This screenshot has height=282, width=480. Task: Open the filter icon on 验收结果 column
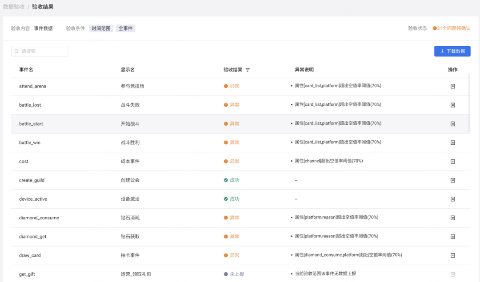[x=248, y=70]
